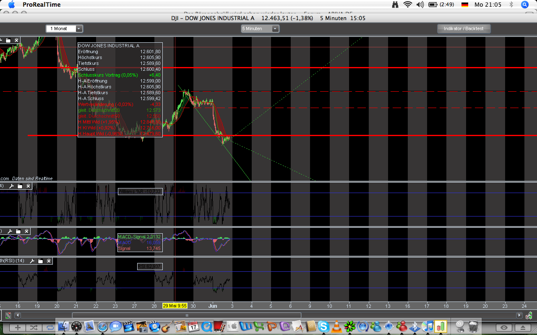Screen dimensions: 537x335
Task: Open the 5 Minuten interval dropdown
Action: 260,28
